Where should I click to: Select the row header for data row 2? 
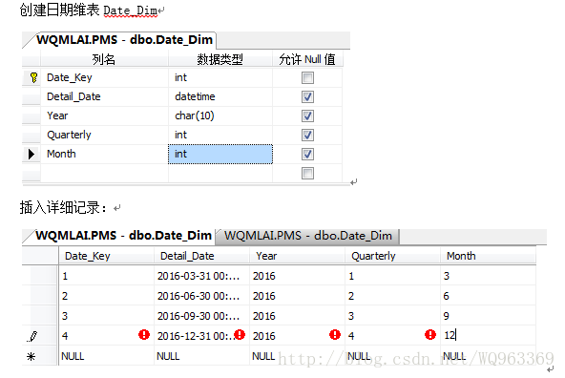click(40, 296)
